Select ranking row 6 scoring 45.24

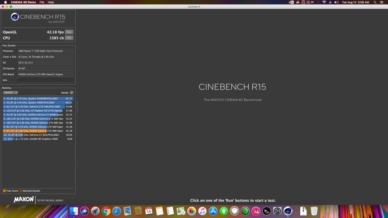coord(38,119)
